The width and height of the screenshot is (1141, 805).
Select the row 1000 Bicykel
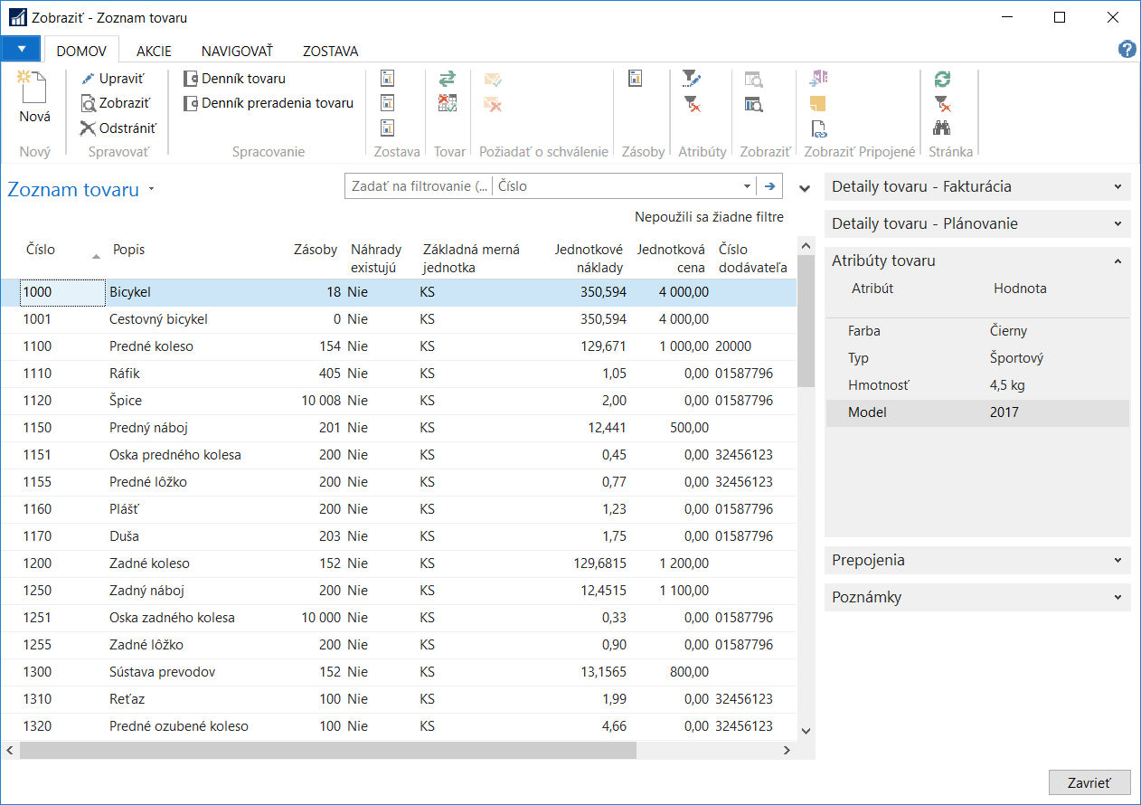click(x=398, y=292)
